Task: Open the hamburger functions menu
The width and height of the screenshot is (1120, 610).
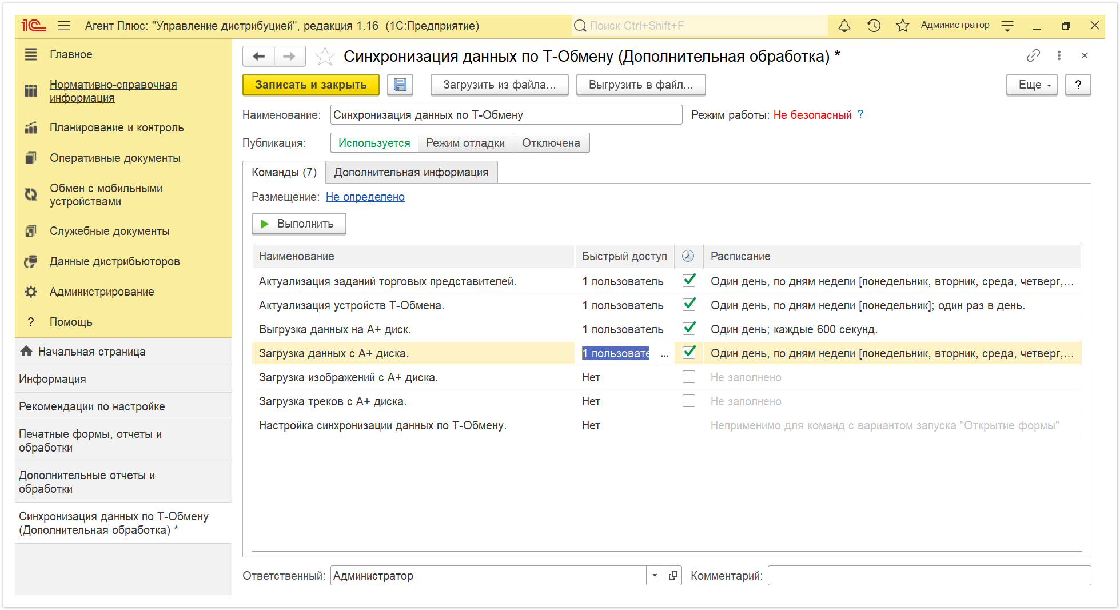Action: click(x=64, y=26)
